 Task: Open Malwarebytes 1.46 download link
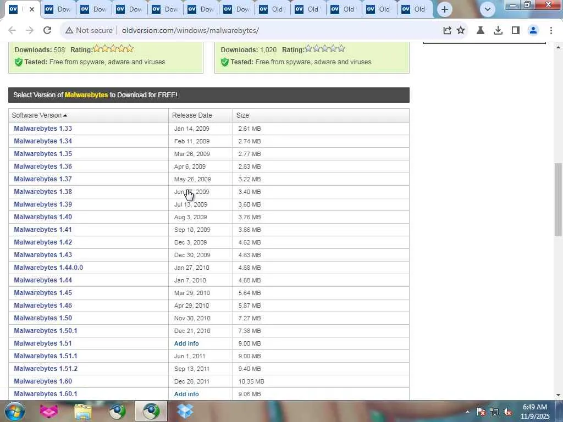pyautogui.click(x=43, y=306)
